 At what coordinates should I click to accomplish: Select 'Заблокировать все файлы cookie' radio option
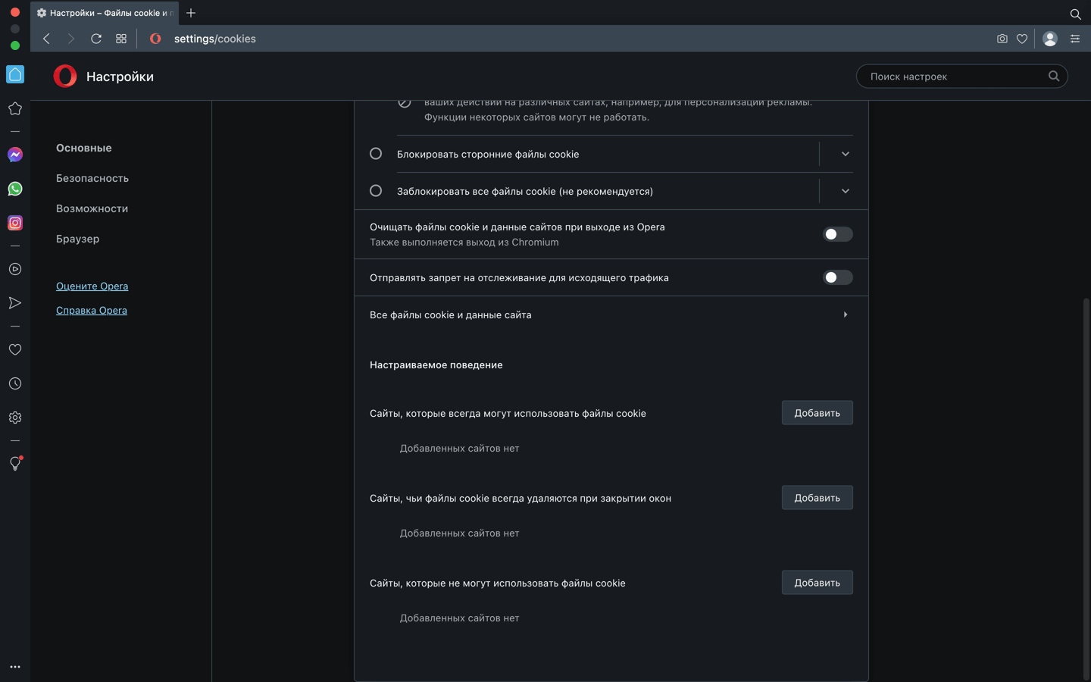[376, 191]
